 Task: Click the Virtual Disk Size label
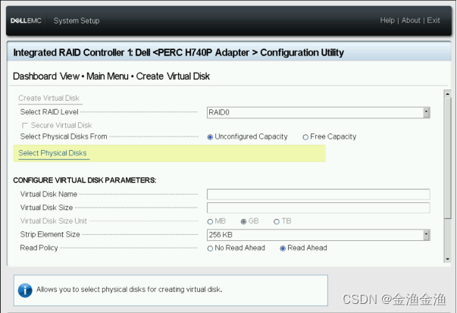46,208
